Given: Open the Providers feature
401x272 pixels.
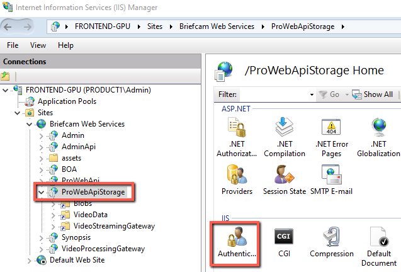Looking at the screenshot, I should [x=237, y=180].
